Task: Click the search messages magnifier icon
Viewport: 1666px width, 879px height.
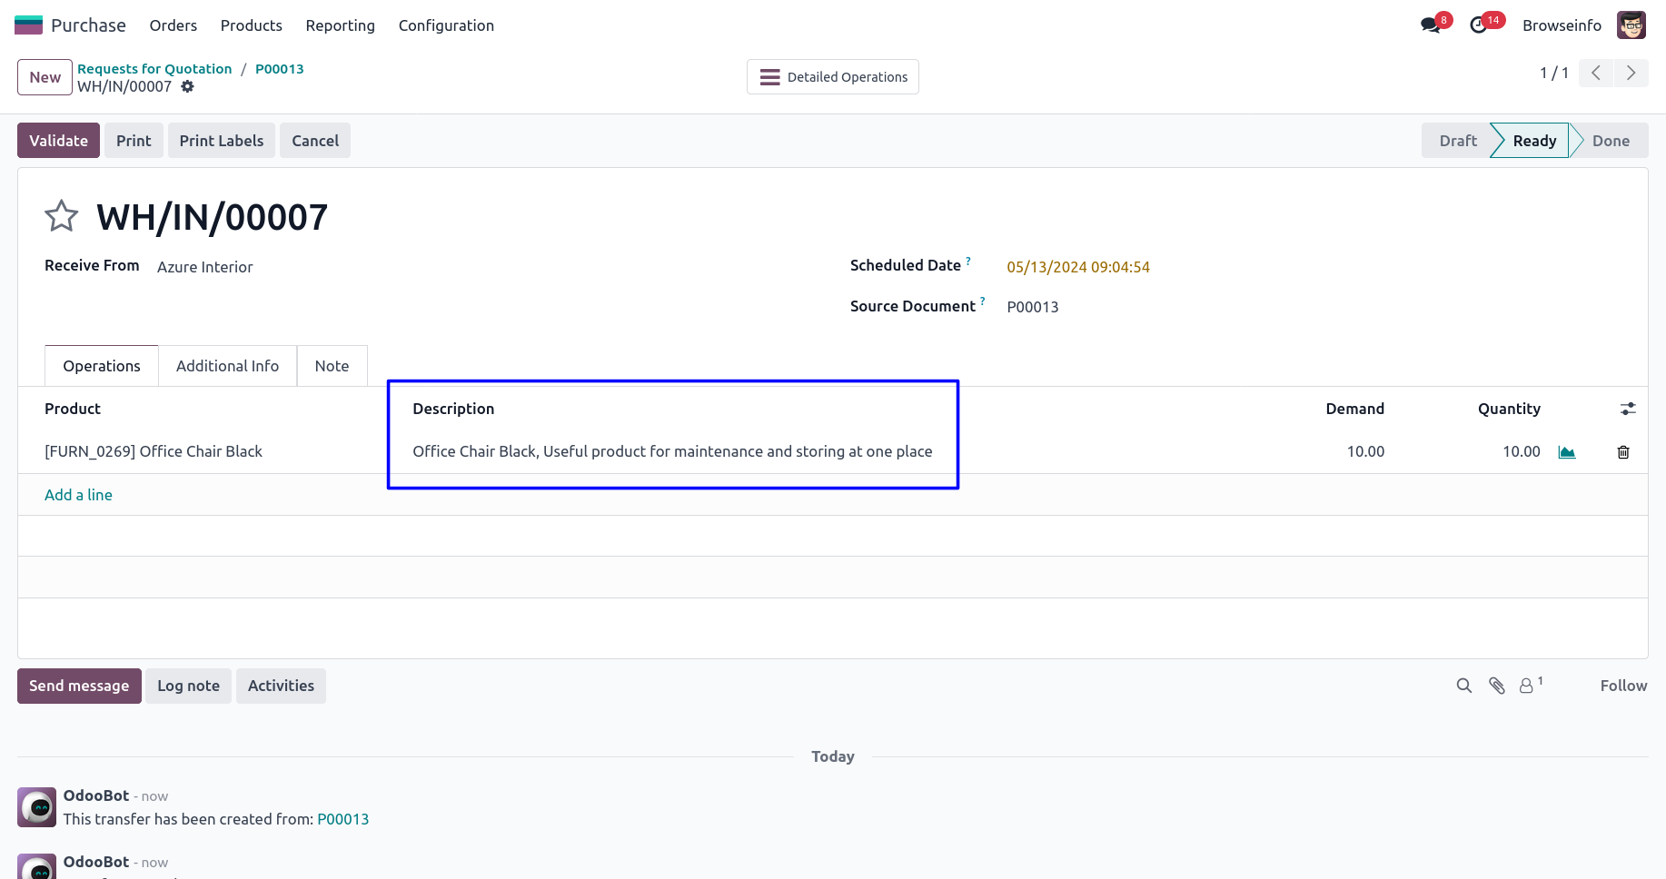Action: tap(1463, 686)
